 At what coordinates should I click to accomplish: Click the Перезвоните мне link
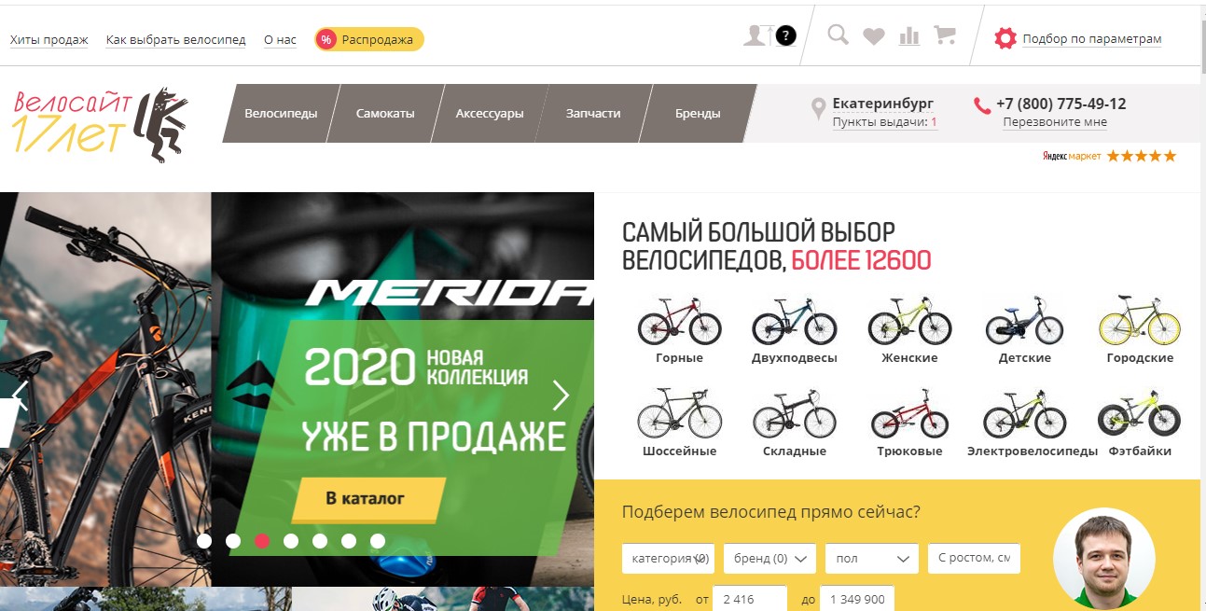(x=1055, y=122)
